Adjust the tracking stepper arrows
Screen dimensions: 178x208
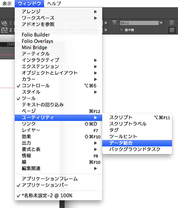tap(11, 30)
